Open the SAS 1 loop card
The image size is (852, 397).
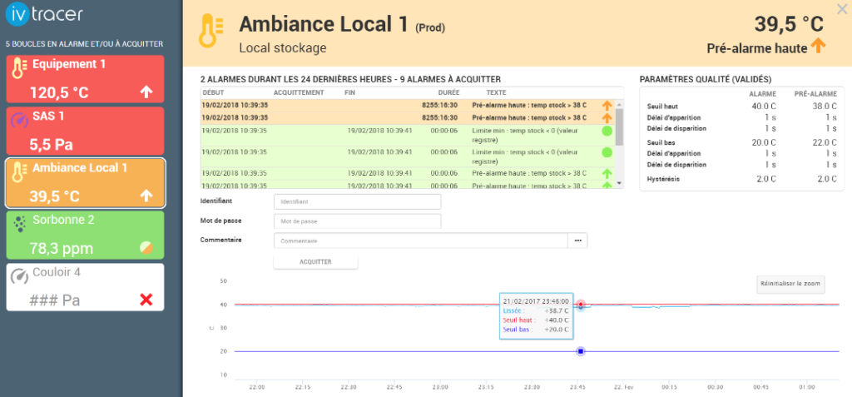coord(85,131)
